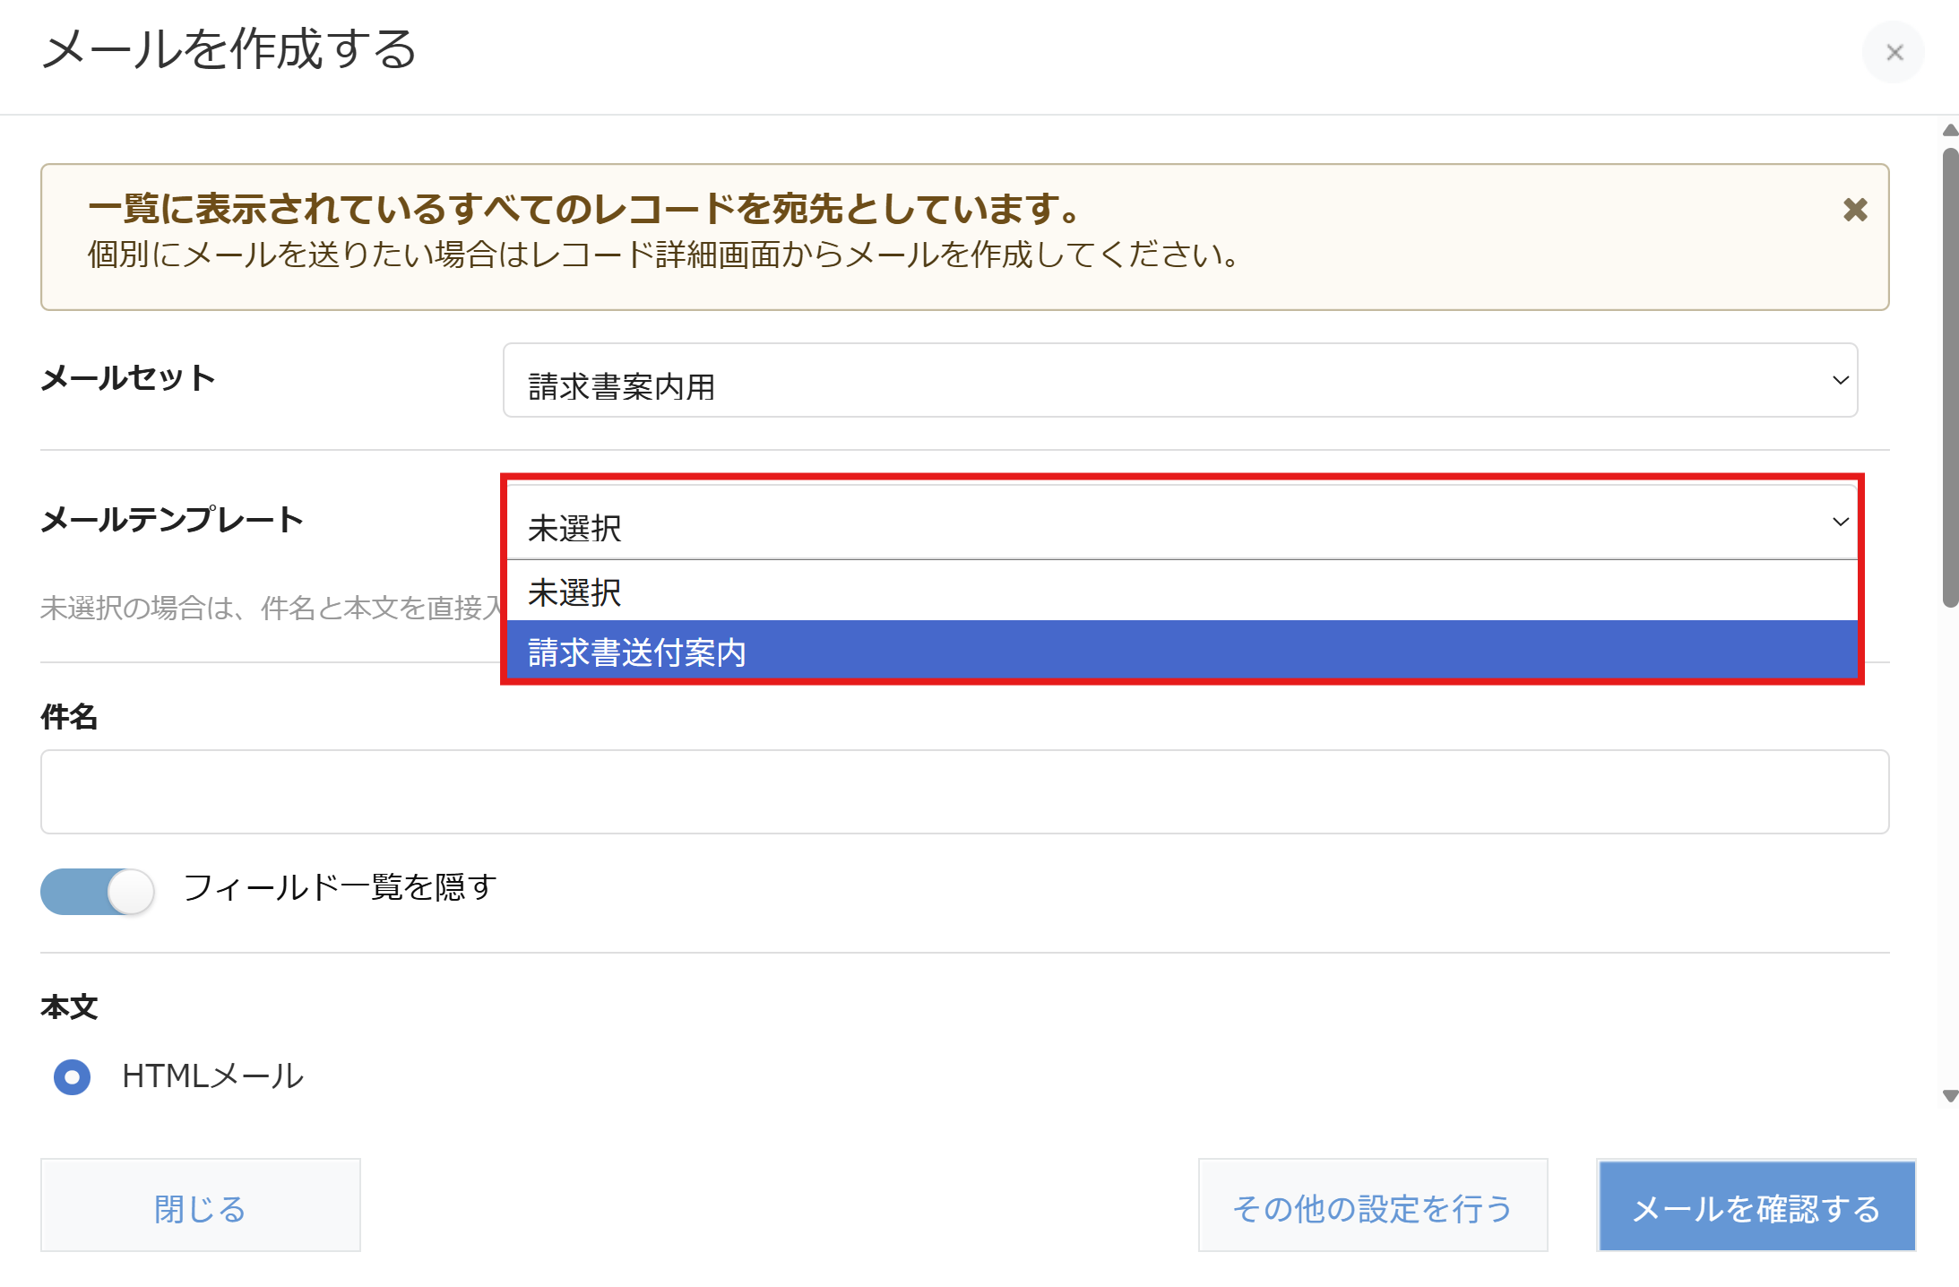
Task: Open the メールセット dropdown
Action: click(x=1179, y=381)
